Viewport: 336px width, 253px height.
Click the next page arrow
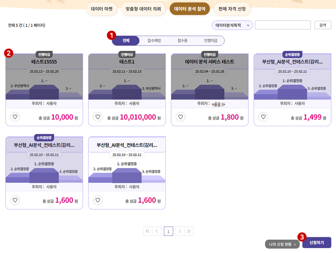tap(179, 231)
